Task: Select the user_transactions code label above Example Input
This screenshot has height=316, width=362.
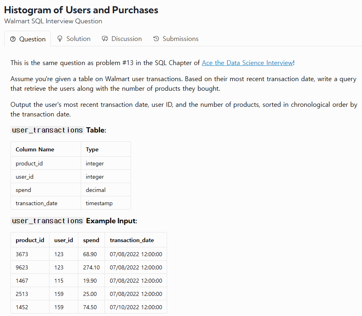Action: click(x=47, y=221)
